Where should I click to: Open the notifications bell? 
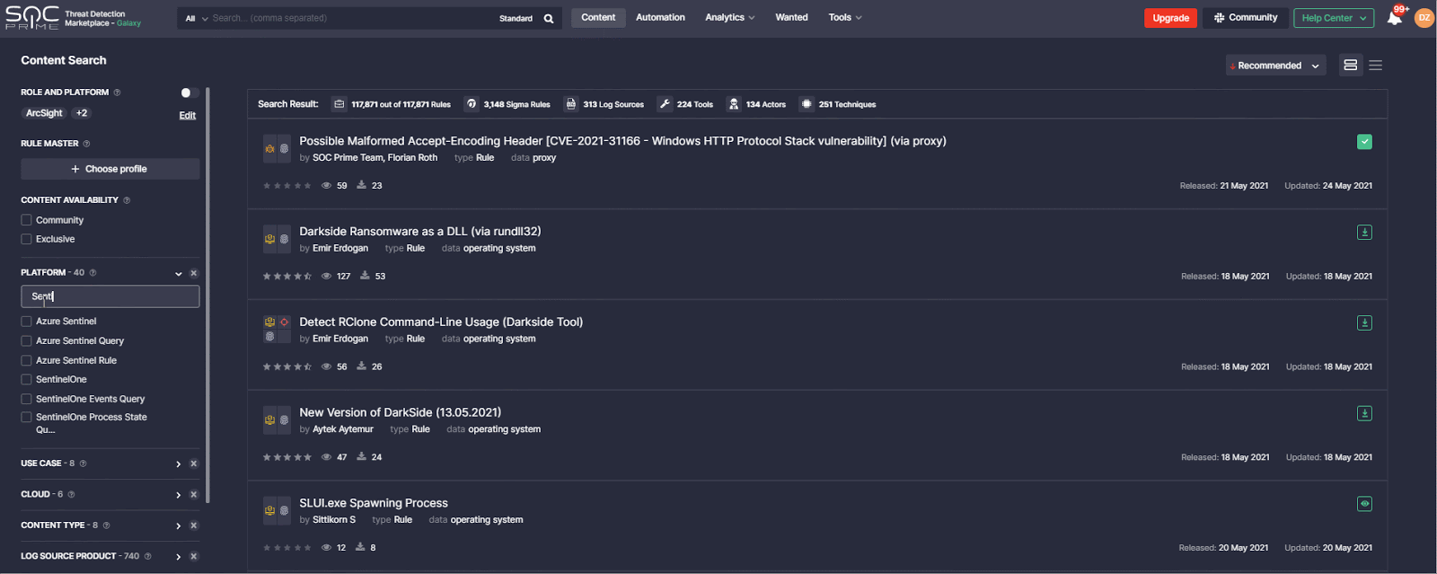1394,18
